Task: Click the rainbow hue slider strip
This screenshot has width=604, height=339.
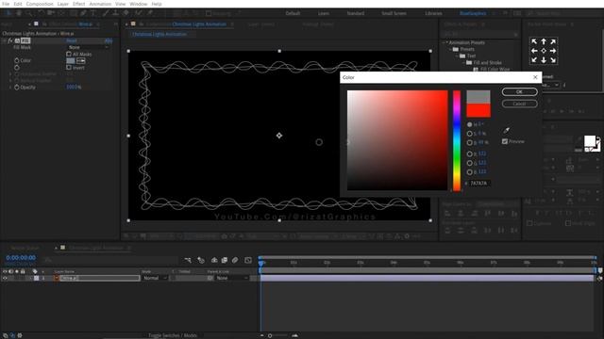Action: coord(457,140)
